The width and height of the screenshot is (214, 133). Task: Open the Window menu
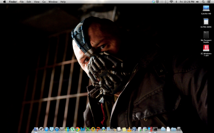coord(53,2)
